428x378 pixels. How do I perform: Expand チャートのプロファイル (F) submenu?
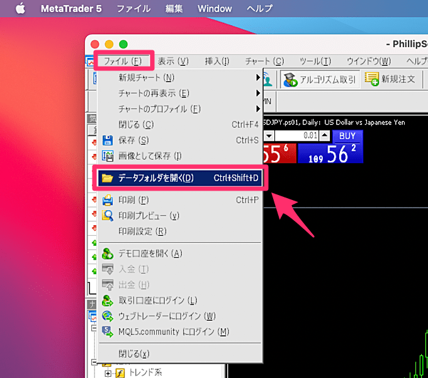pyautogui.click(x=180, y=109)
